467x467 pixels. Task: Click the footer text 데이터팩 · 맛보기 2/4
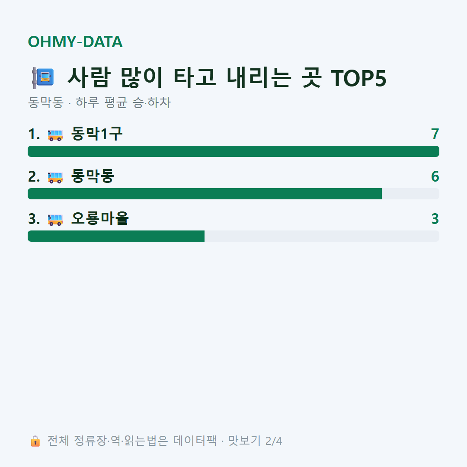click(227, 441)
